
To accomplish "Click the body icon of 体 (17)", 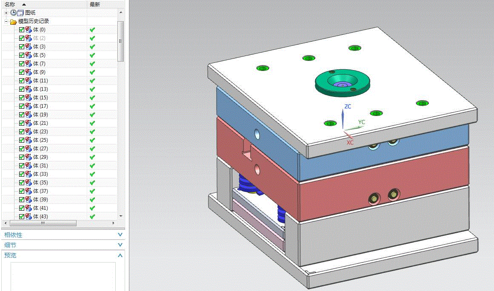I will 29,106.
